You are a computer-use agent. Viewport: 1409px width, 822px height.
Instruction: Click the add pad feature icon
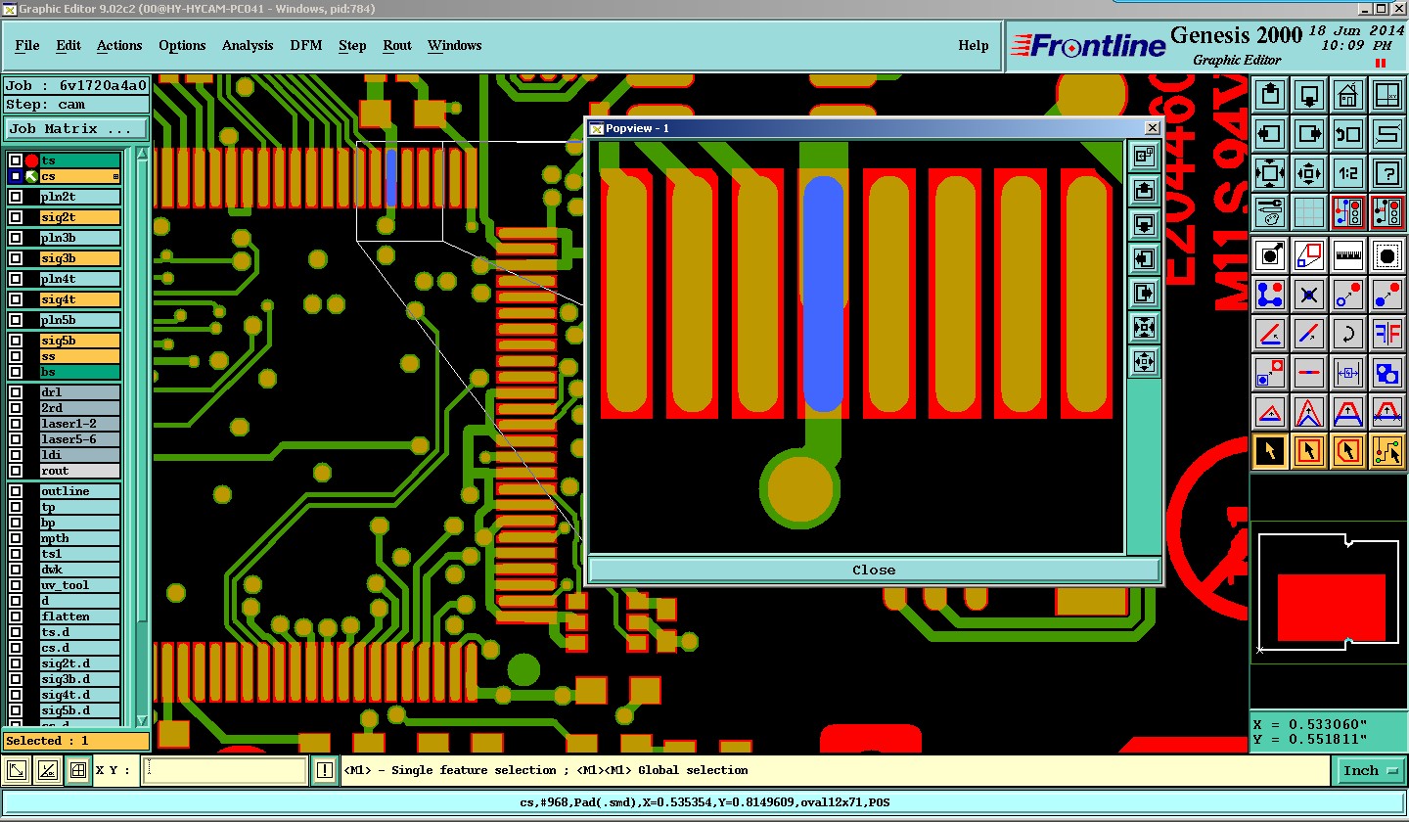pos(1270,255)
